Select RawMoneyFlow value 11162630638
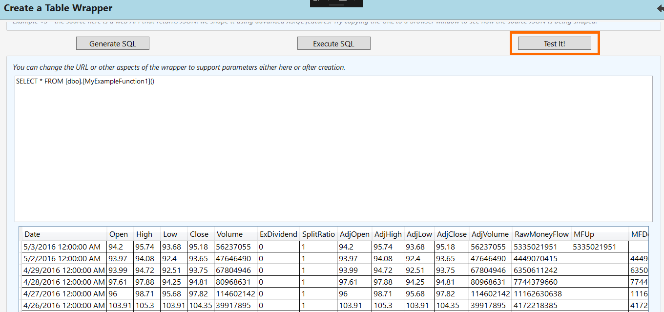 pos(542,293)
